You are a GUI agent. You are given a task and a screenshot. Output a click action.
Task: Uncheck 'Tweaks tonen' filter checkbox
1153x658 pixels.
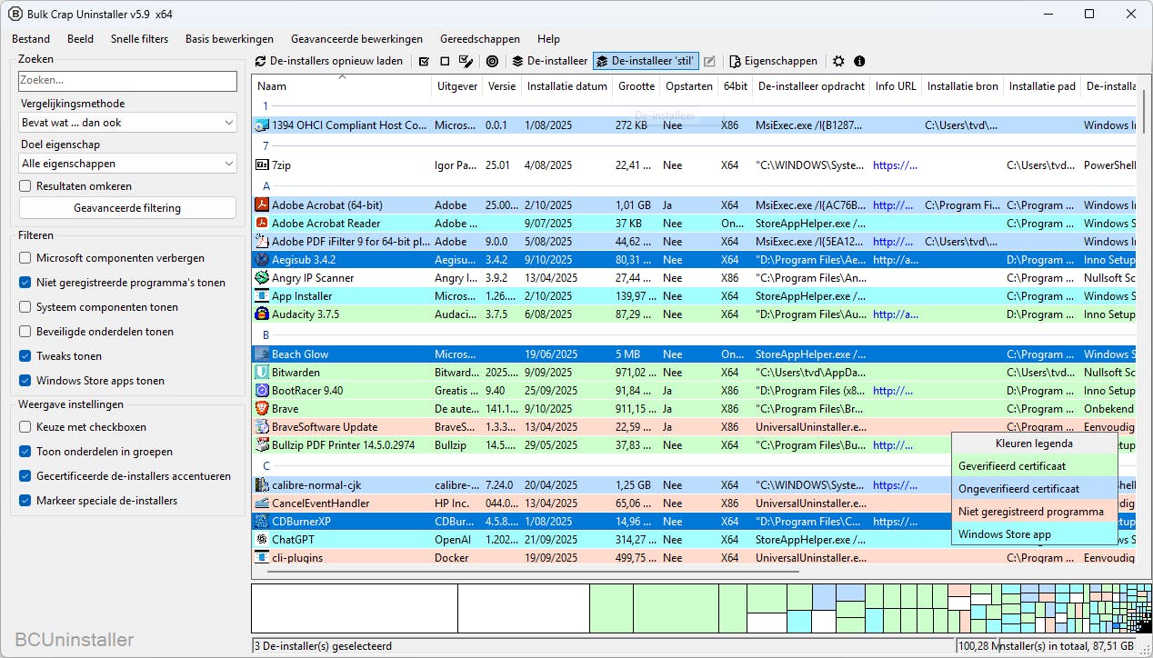coord(25,356)
